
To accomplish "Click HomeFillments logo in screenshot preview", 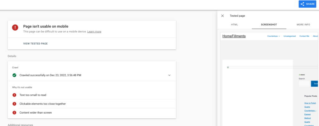I will [x=234, y=36].
